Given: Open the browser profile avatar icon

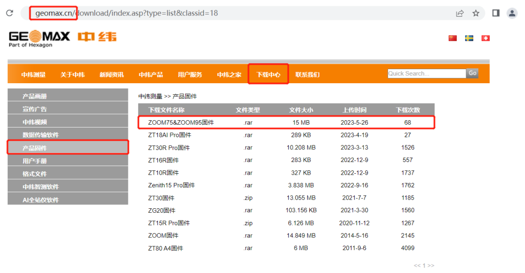Looking at the screenshot, I should click(x=512, y=13).
